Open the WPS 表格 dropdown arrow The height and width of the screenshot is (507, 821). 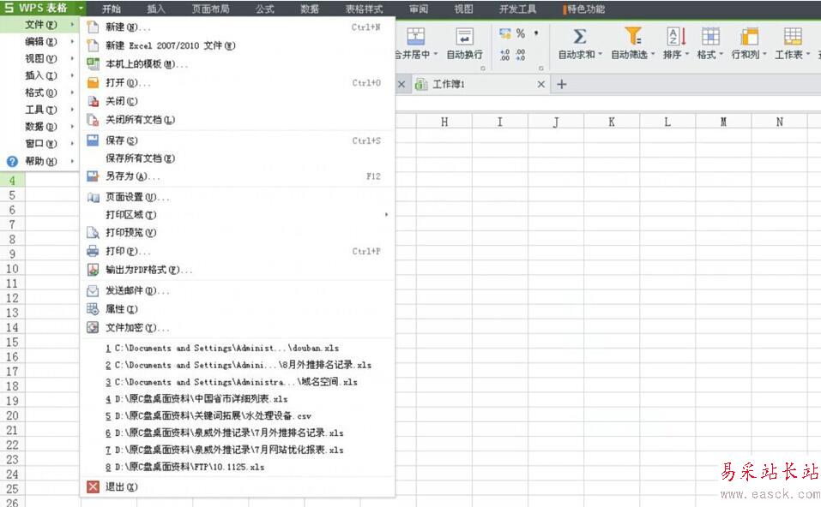[x=81, y=9]
